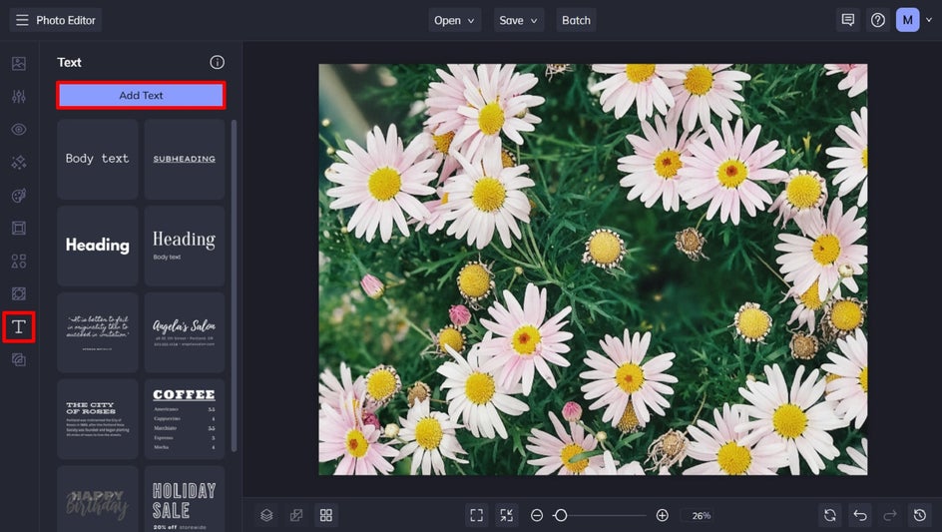
Task: Click the Undo arrow button
Action: [x=860, y=515]
